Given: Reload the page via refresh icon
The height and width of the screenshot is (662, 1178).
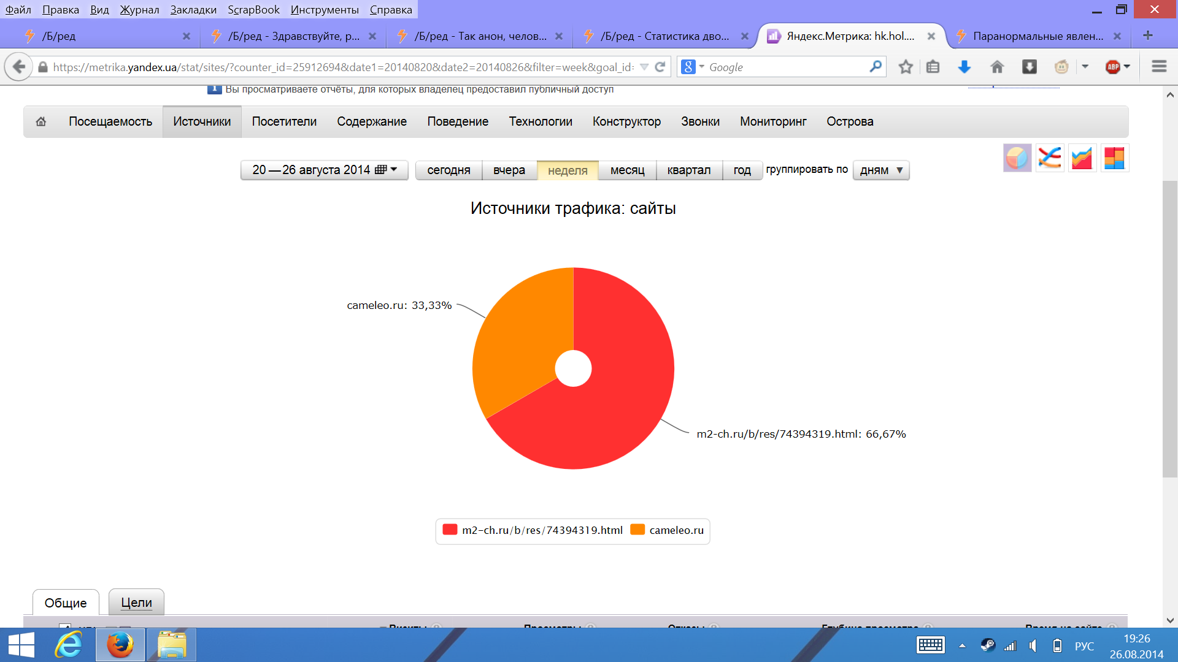Looking at the screenshot, I should pos(660,67).
